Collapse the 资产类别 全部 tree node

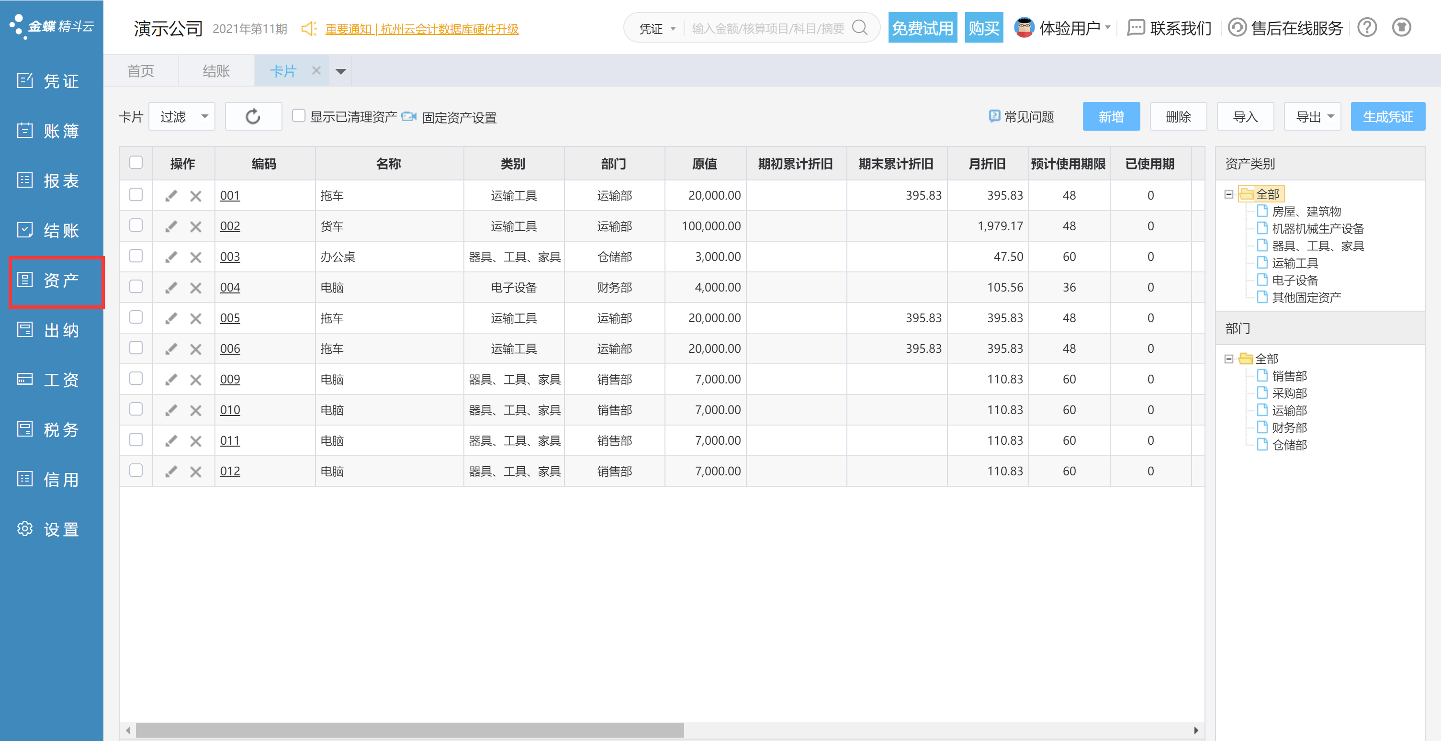[x=1228, y=195]
